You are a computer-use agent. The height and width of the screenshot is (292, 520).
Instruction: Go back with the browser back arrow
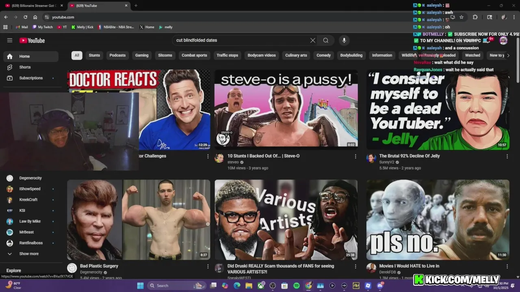tap(6, 17)
